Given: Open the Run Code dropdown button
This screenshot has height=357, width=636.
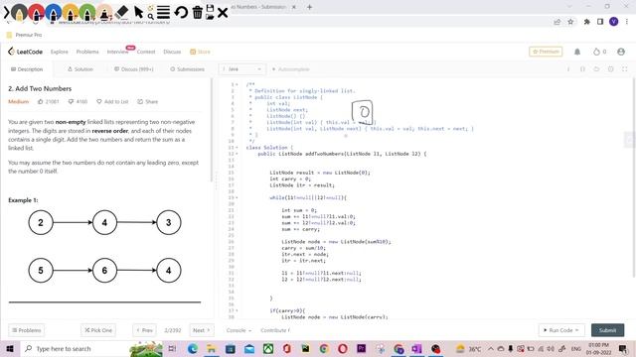Looking at the screenshot, I should click(560, 330).
